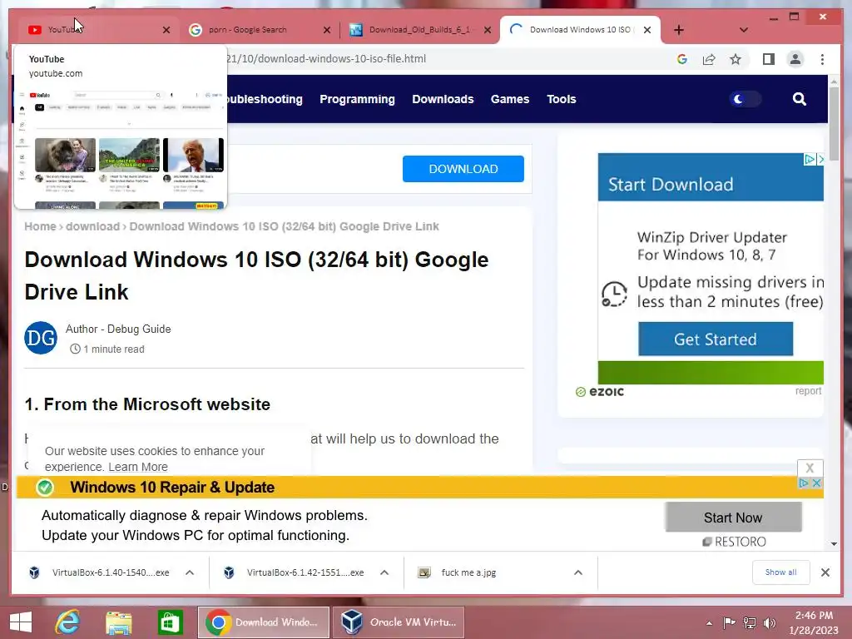The width and height of the screenshot is (852, 639).
Task: Click Show all downloads
Action: pos(780,572)
